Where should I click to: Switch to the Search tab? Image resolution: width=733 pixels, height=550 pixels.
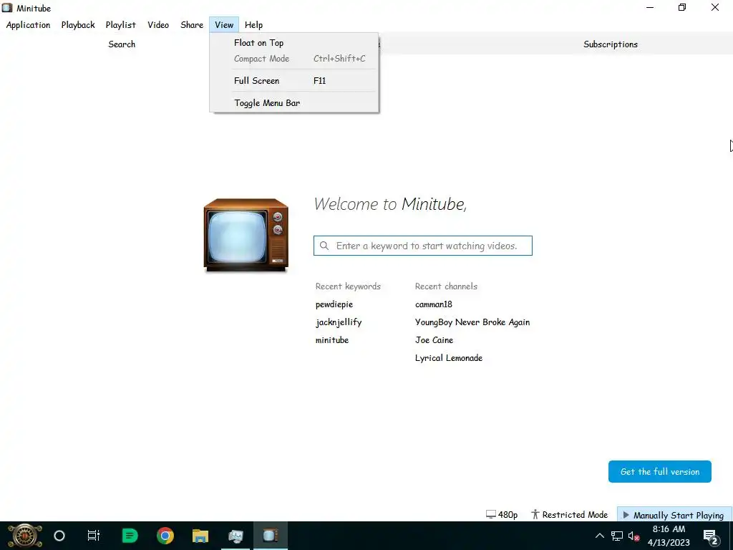[122, 44]
